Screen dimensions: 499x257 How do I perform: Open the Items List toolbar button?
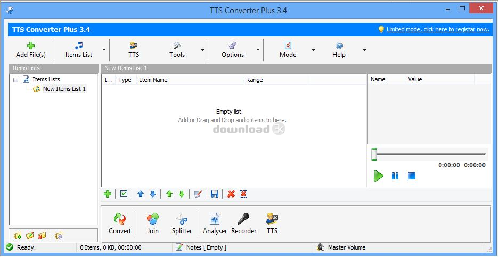[x=79, y=50]
